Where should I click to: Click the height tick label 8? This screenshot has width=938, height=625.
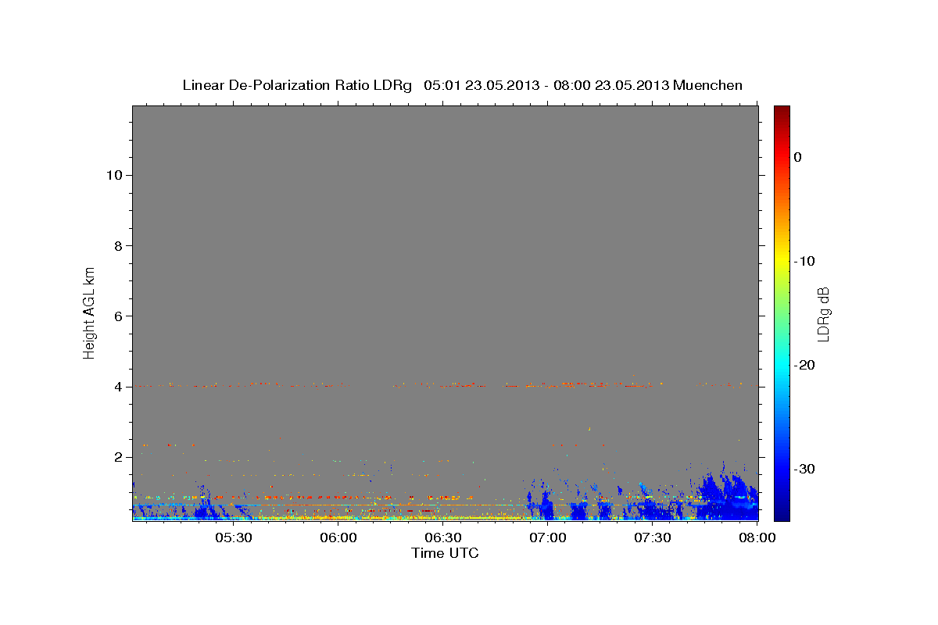tap(116, 245)
